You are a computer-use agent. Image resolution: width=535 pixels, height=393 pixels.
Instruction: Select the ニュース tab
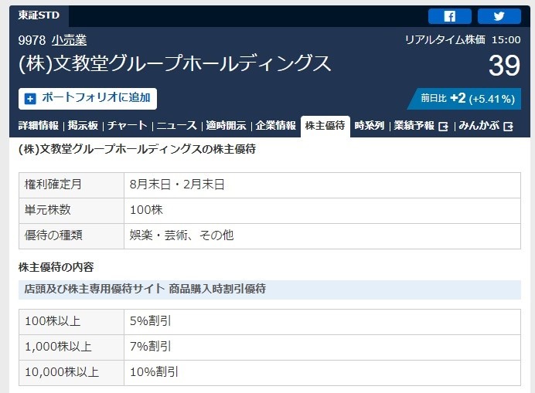177,126
